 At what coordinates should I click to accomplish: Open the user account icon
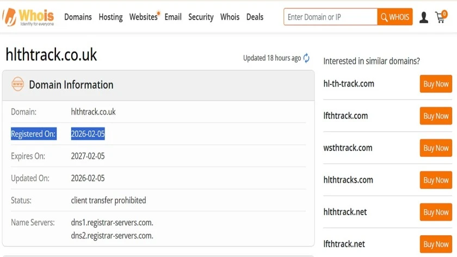tap(423, 17)
